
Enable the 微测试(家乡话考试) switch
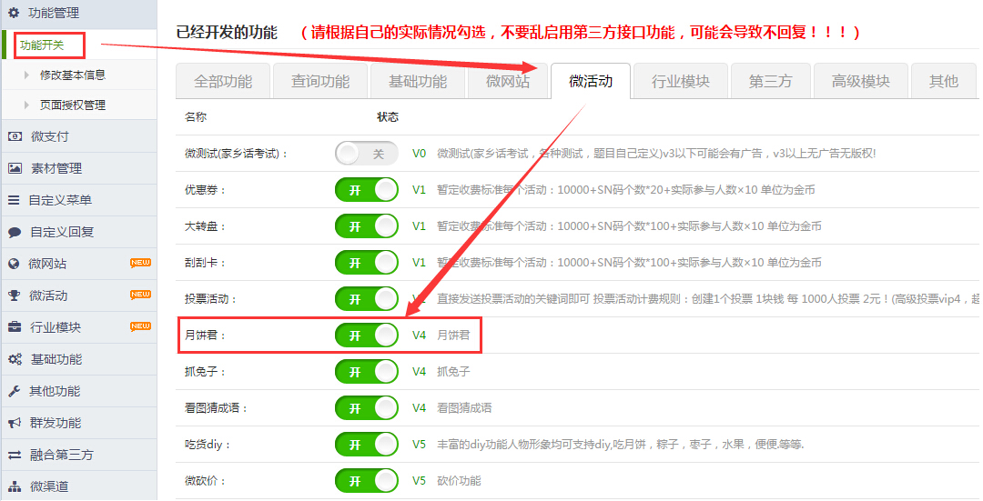click(366, 154)
